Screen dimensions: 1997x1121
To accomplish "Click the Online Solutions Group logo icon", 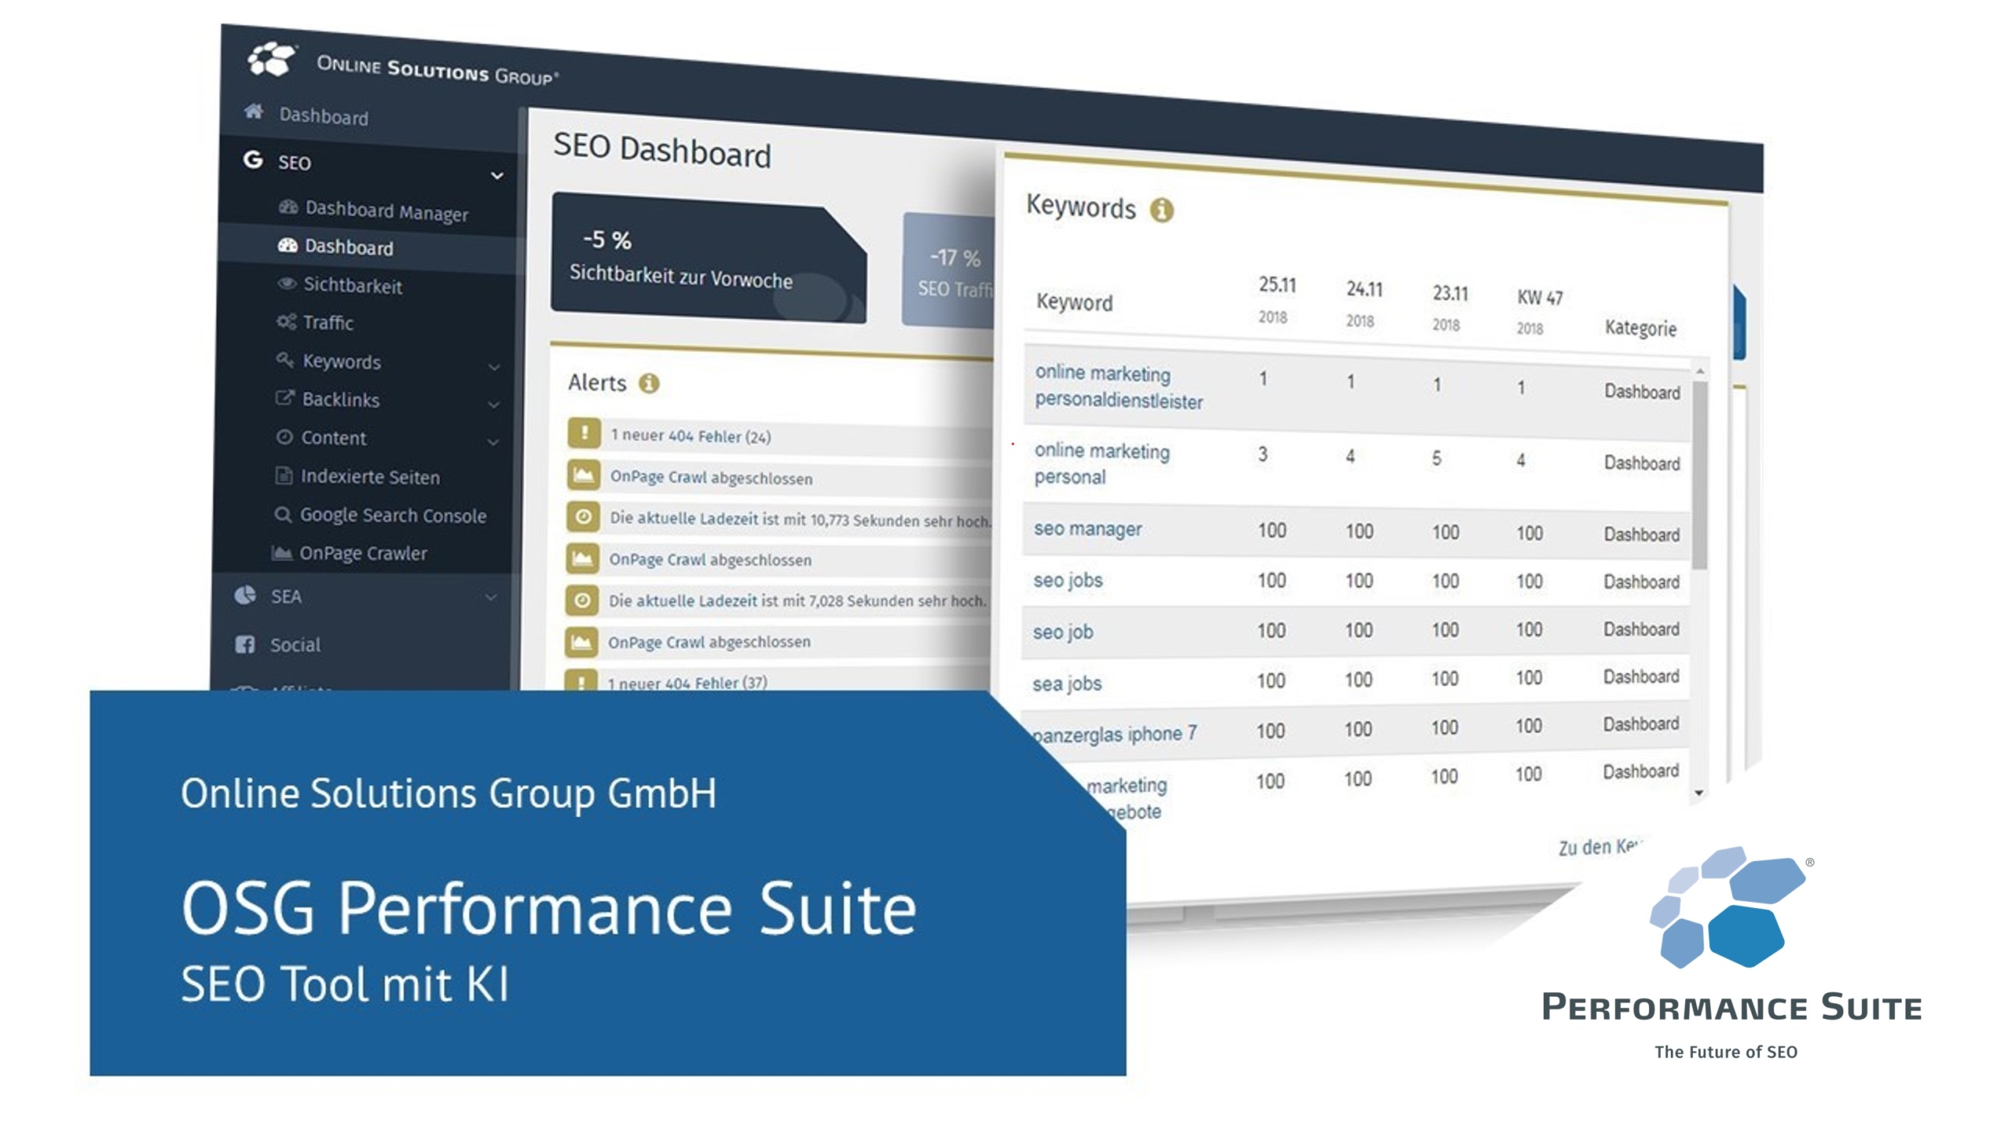I will point(271,59).
